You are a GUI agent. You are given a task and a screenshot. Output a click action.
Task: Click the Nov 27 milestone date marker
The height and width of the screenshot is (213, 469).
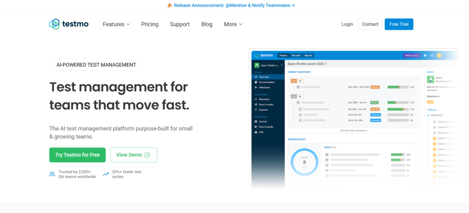[x=297, y=81]
